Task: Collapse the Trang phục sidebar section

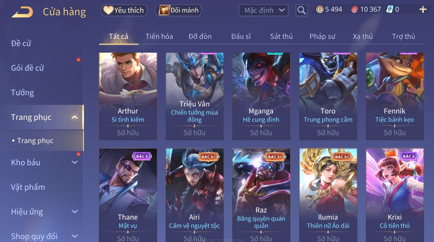Action: point(75,117)
